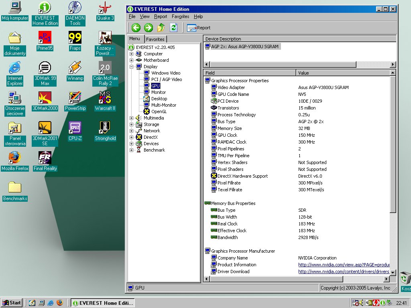Select the Colin McRae Rally 2 icon
Screen dimensions: 411x308
click(105, 73)
